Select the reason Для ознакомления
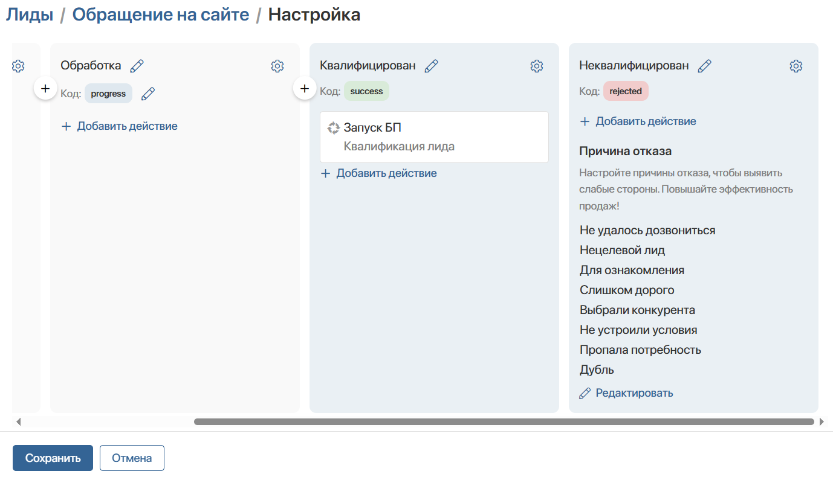Screen dimensions: 833x477 click(x=632, y=270)
